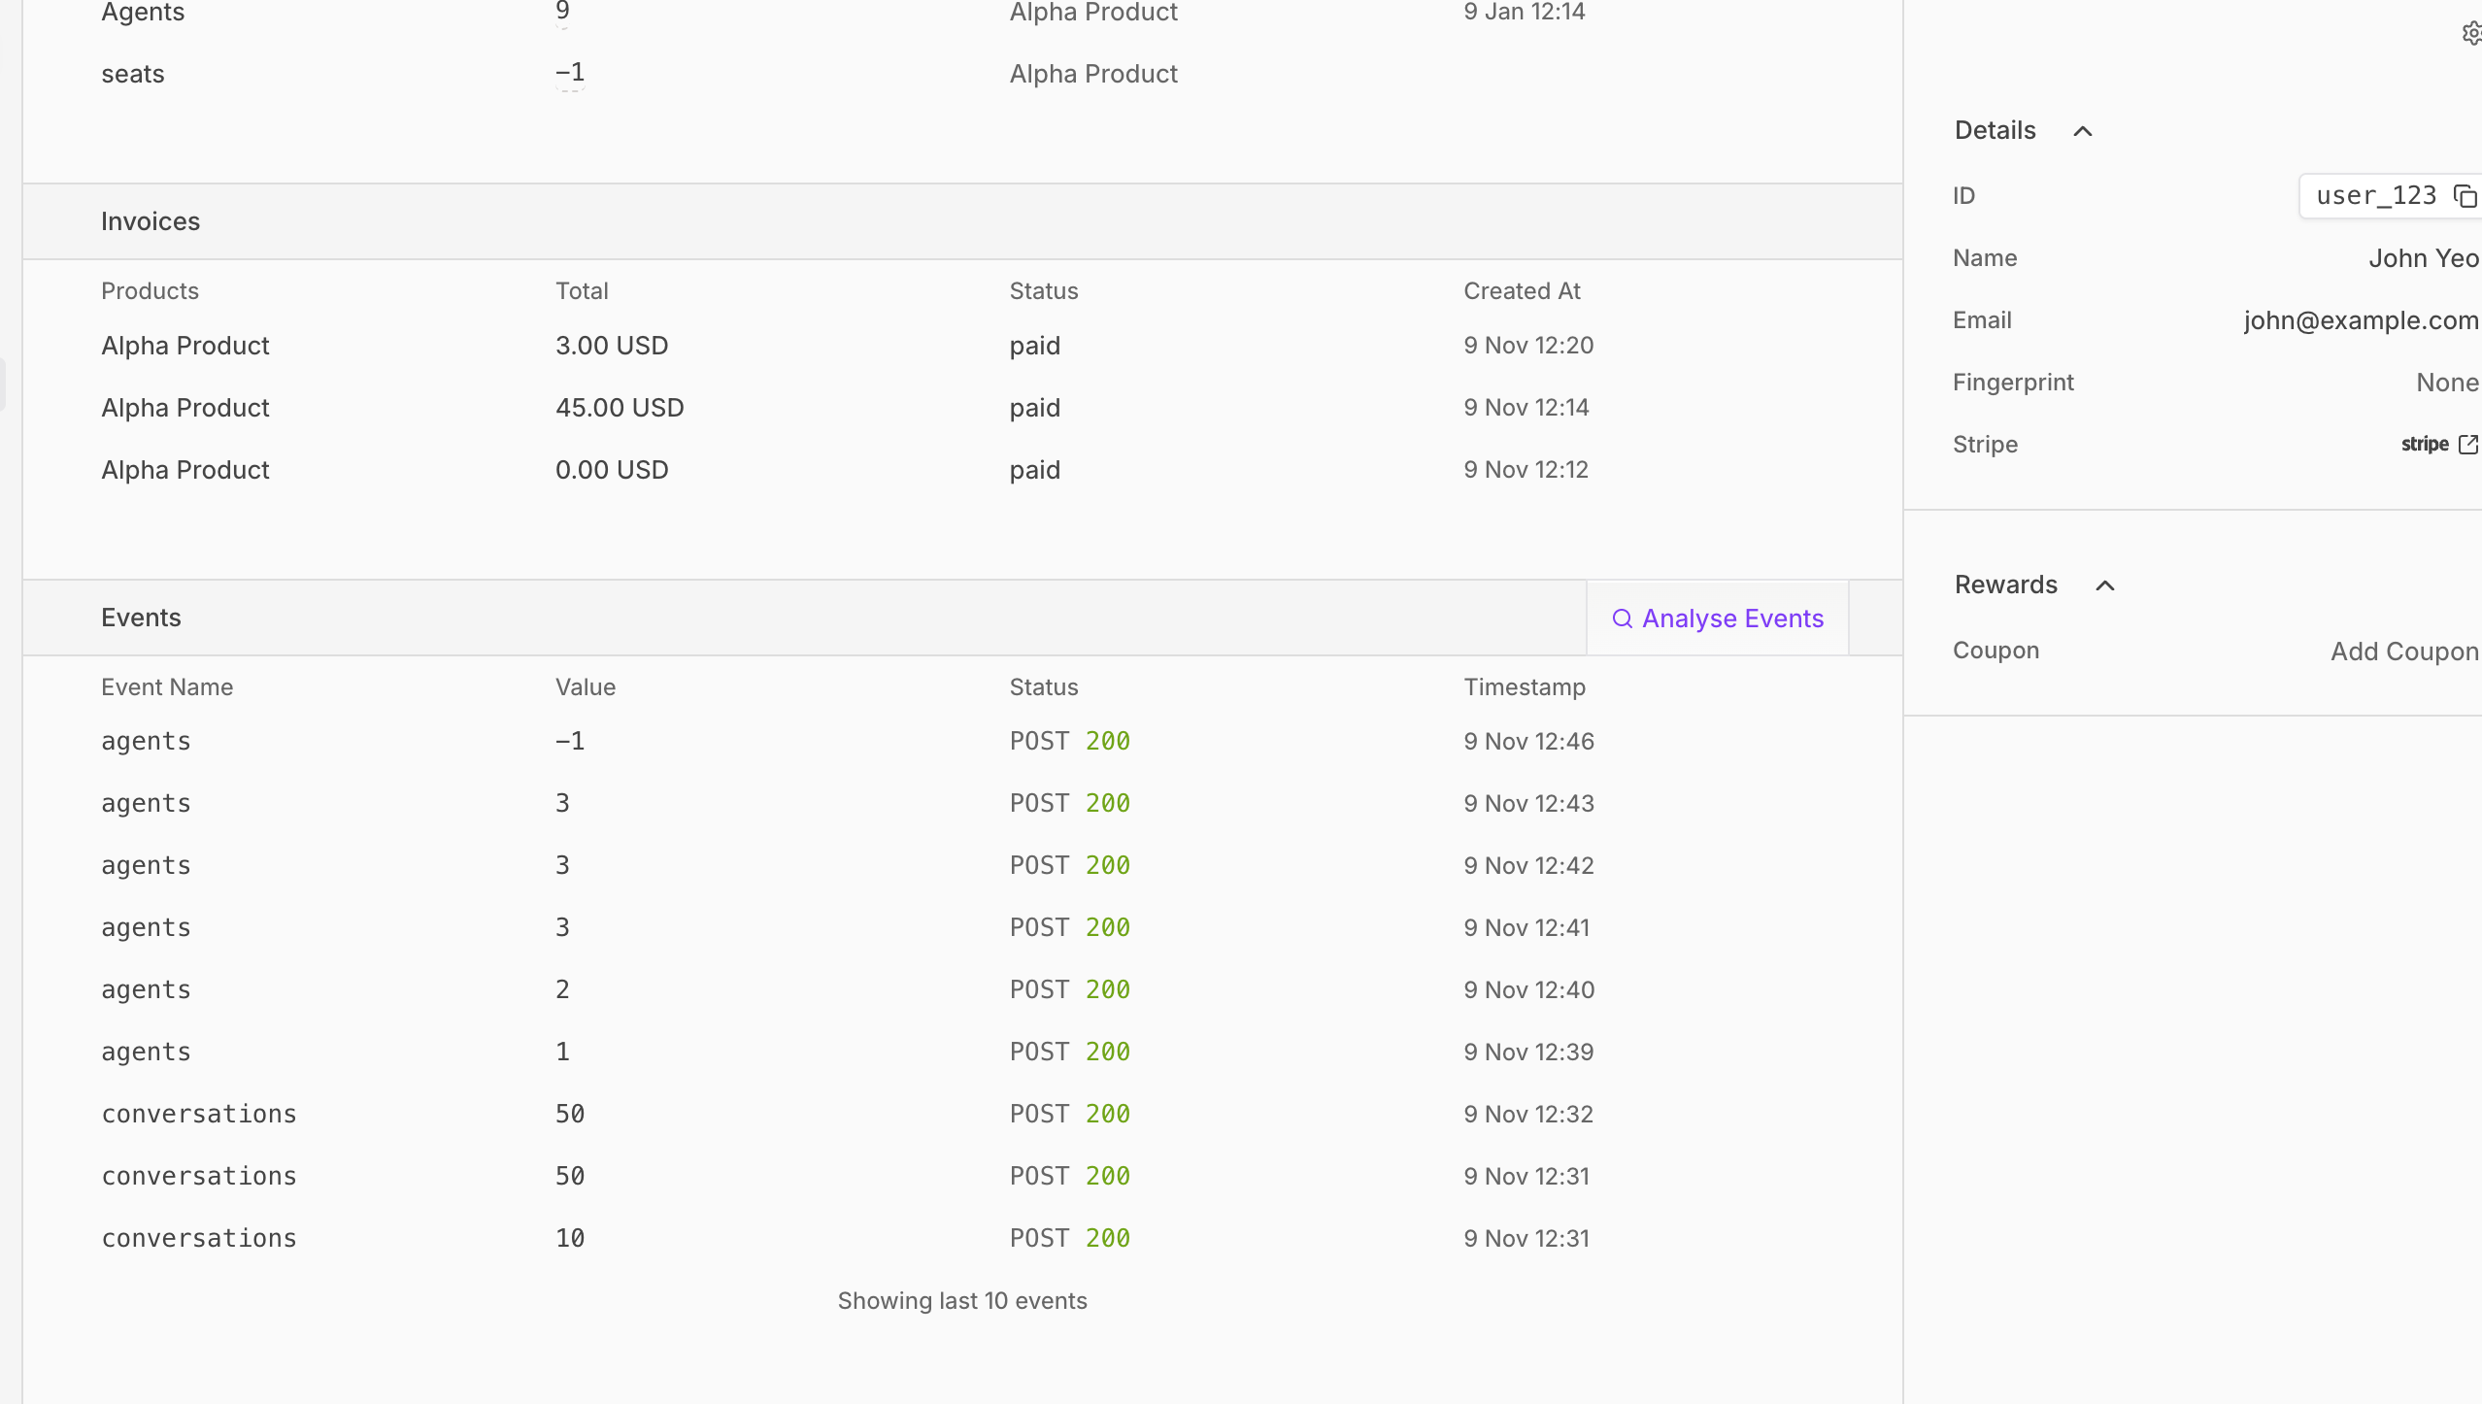Collapse the Details section chevron

2082,131
